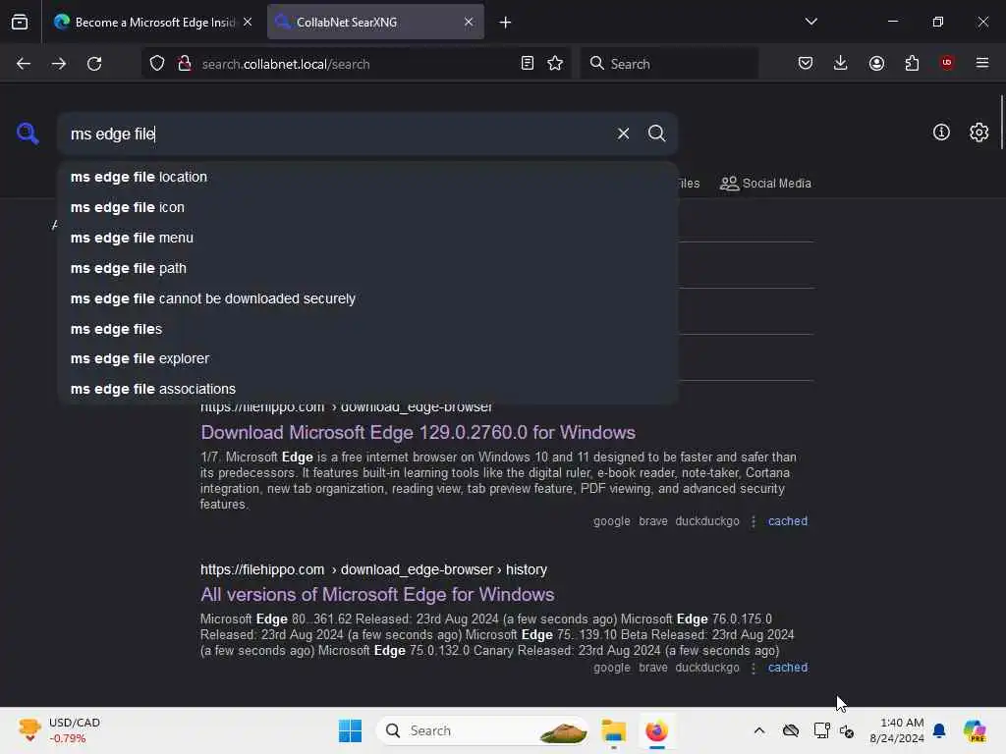Save page to Pocket

(x=806, y=63)
